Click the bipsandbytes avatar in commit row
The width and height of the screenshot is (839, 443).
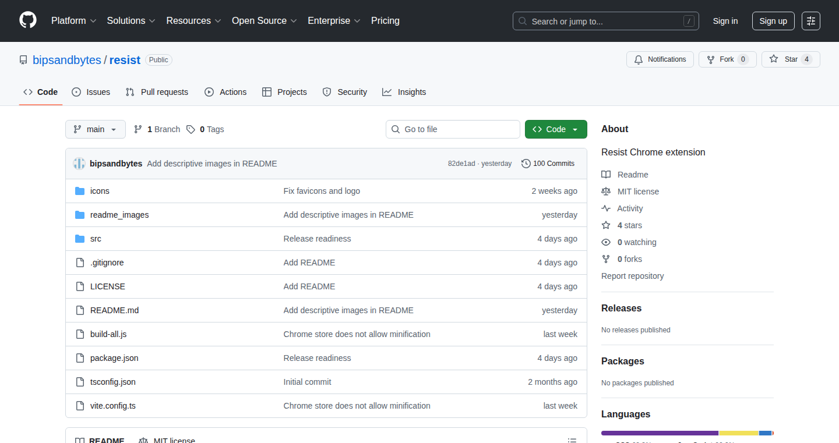(79, 164)
